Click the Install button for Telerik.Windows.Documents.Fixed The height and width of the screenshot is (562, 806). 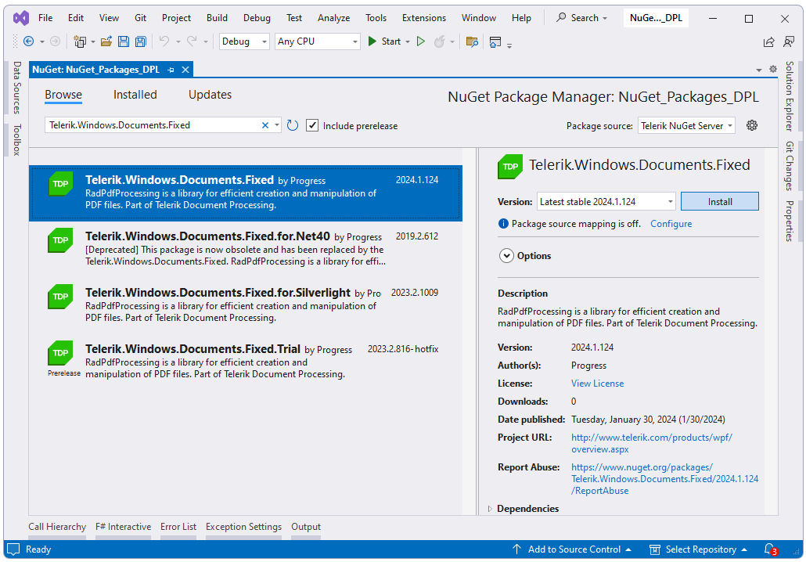tap(719, 201)
